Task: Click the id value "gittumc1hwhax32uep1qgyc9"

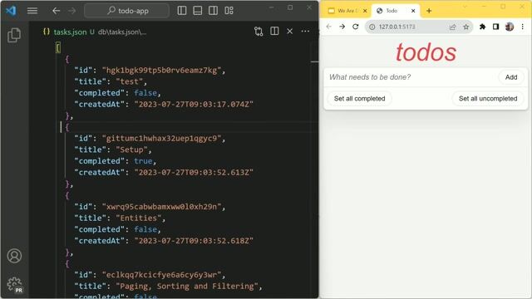Action: click(x=162, y=139)
